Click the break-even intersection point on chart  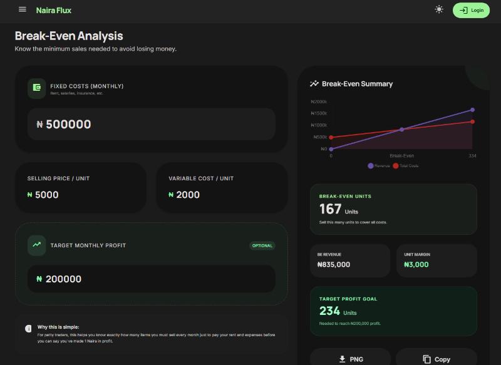pyautogui.click(x=402, y=130)
